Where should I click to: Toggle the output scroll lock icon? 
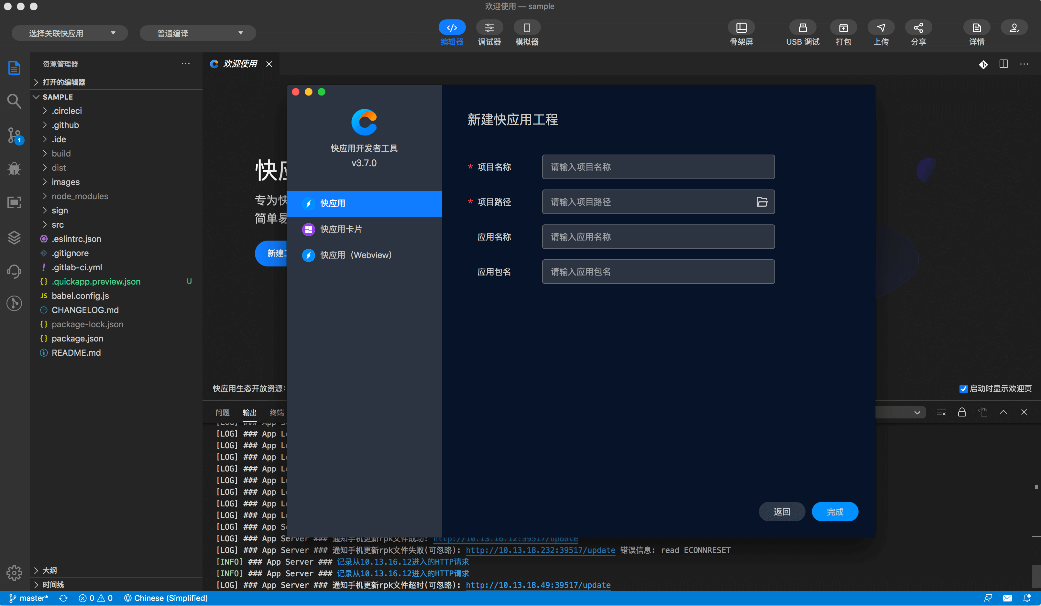tap(962, 412)
